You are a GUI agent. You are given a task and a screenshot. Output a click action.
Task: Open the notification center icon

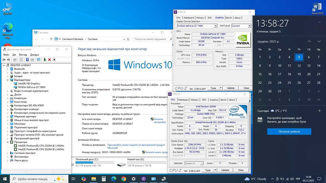[x=319, y=179]
